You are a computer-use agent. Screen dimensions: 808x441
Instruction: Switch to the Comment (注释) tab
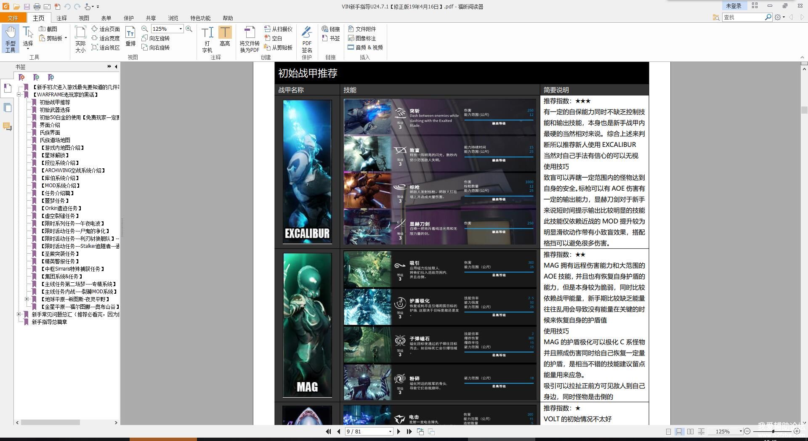pos(61,18)
